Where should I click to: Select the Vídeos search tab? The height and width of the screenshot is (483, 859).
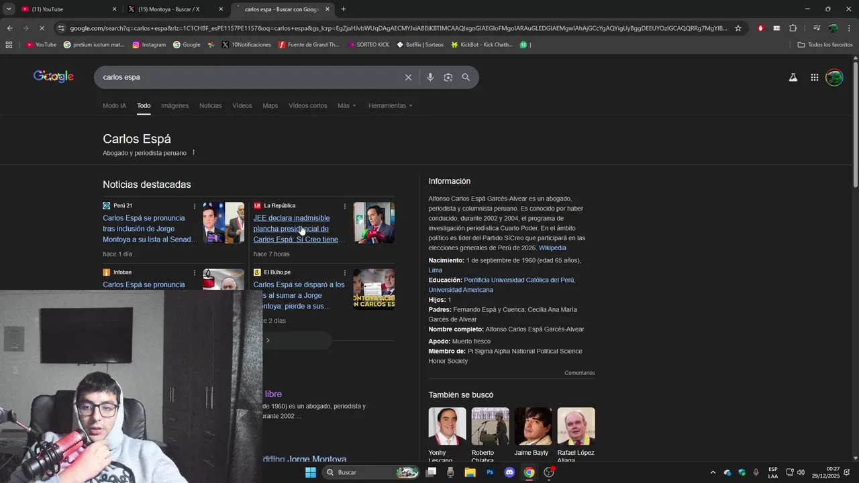click(242, 106)
